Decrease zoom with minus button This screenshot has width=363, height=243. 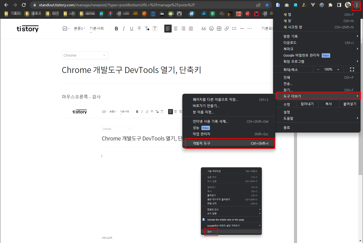pyautogui.click(x=318, y=69)
